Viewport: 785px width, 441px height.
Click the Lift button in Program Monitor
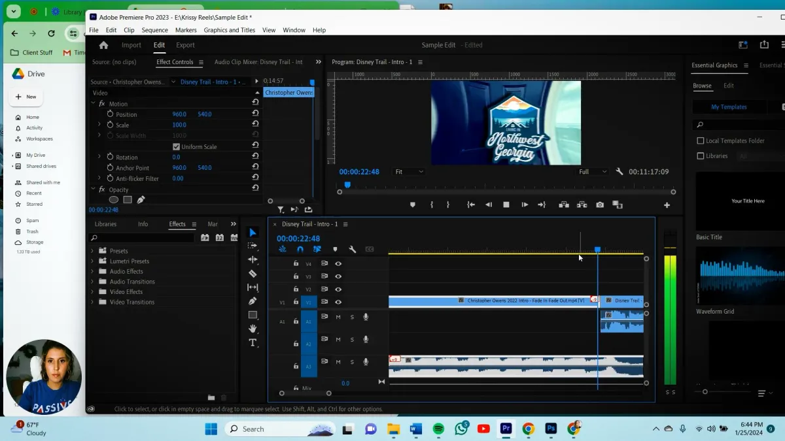tap(563, 204)
